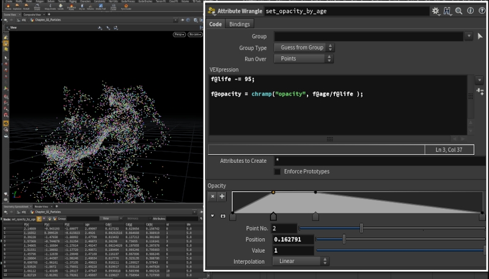Add a ramp point with plus button
Image resolution: width=489 pixels, height=279 pixels.
coord(222,197)
